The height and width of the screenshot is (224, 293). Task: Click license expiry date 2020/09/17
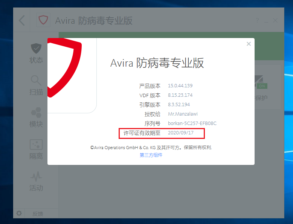point(181,133)
